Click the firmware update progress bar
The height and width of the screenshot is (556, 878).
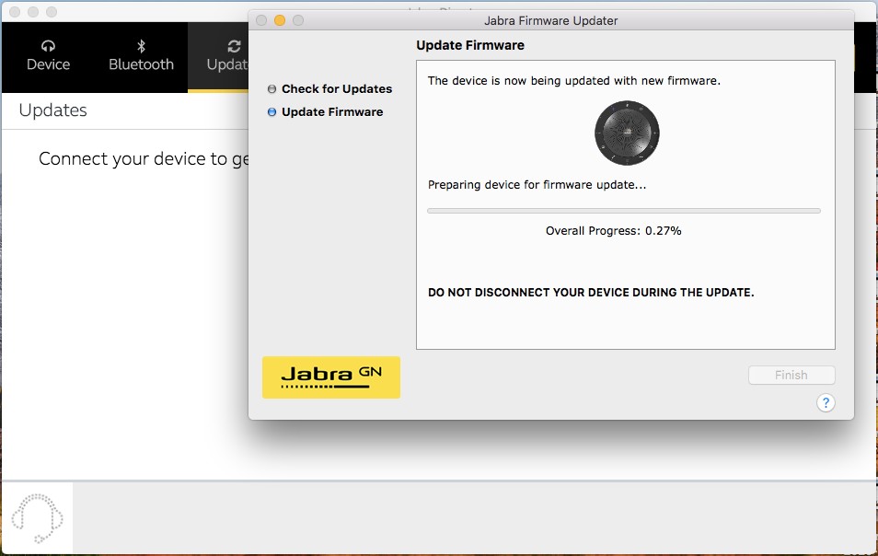(624, 211)
